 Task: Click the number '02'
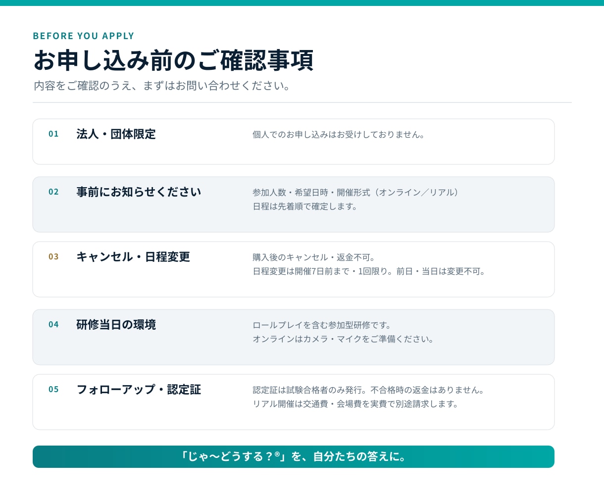(x=53, y=192)
